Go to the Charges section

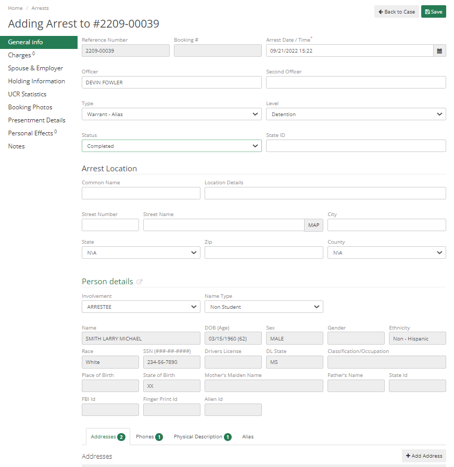point(20,55)
